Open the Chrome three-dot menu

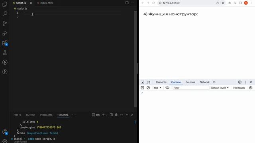coord(251,3)
